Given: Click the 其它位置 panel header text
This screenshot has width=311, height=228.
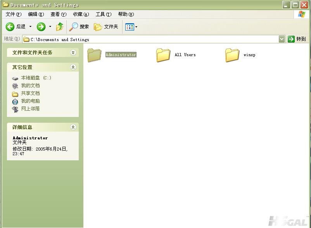Looking at the screenshot, I should tap(22, 67).
